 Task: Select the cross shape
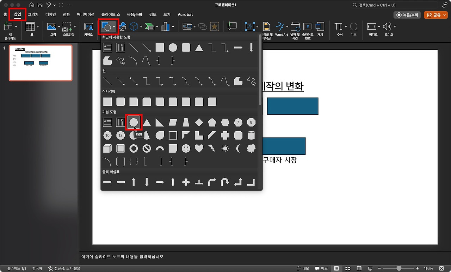225,135
